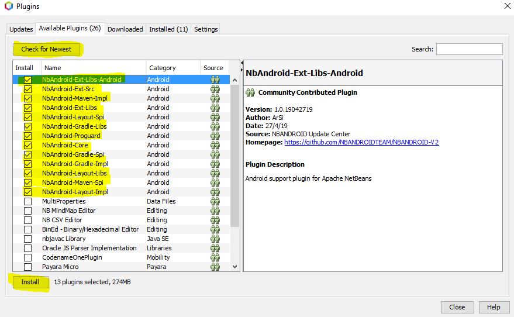Click source icon in NbAndroid-Gradle-Spi row

point(215,154)
